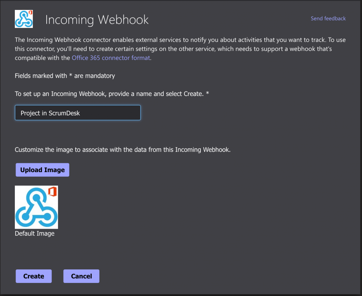Click the Incoming Webhook title text
The height and width of the screenshot is (296, 362).
coord(97,20)
